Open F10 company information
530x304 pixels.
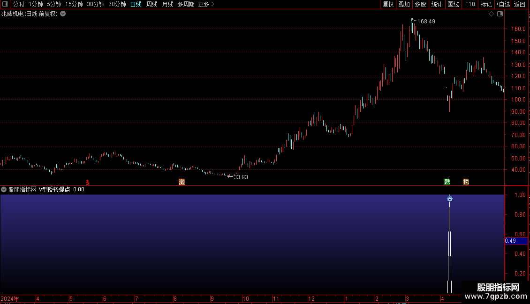(x=470, y=4)
